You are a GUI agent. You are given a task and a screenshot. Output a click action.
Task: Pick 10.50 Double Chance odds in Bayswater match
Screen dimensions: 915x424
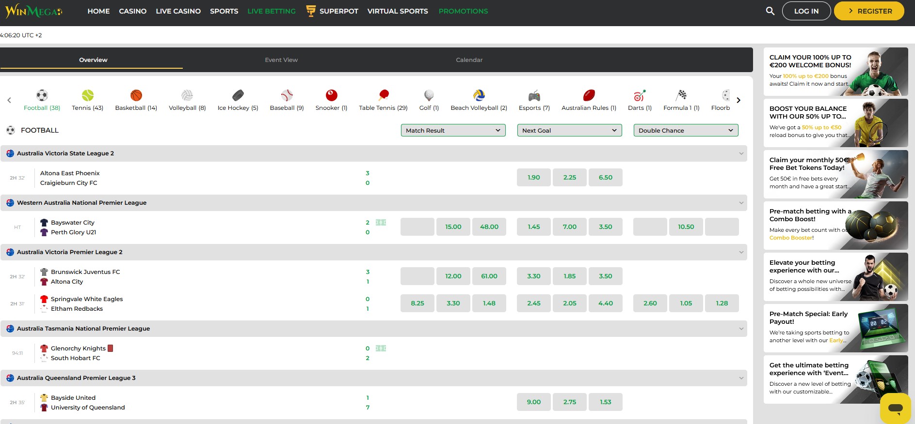pyautogui.click(x=686, y=227)
